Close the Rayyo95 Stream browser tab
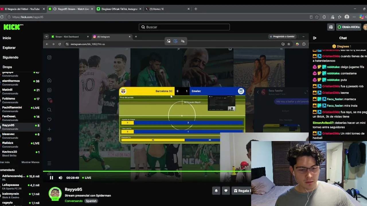367x206 pixels. 92,9
